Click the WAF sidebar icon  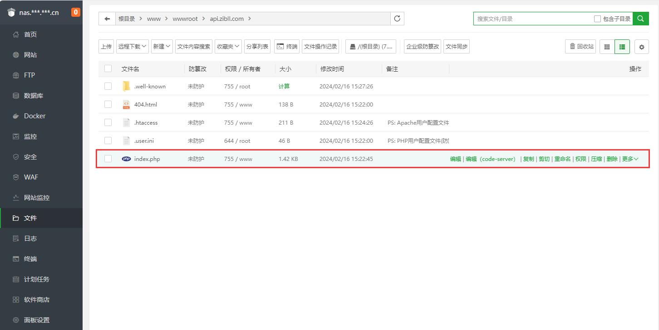pos(16,177)
